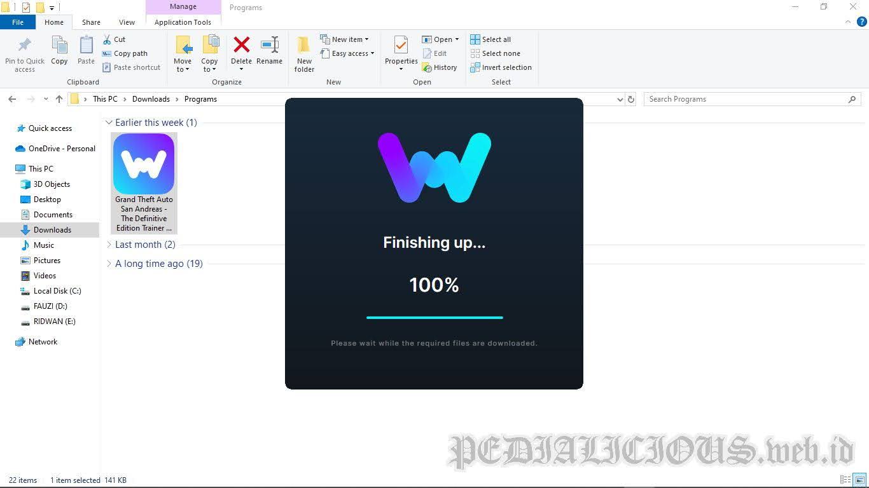Select This PC in the navigation pane

(x=41, y=169)
